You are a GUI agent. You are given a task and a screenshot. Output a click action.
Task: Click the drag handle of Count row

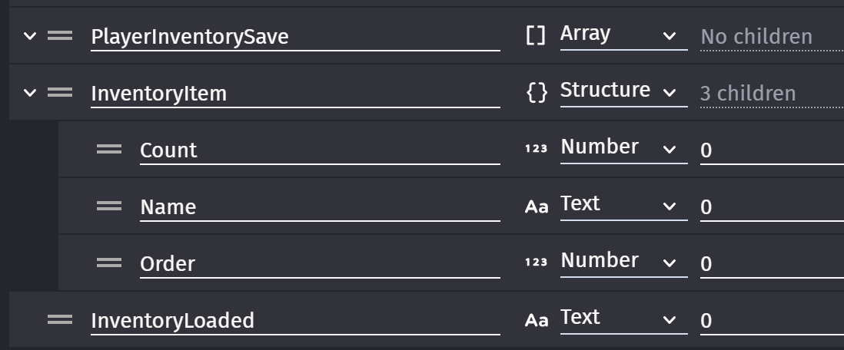tap(109, 150)
